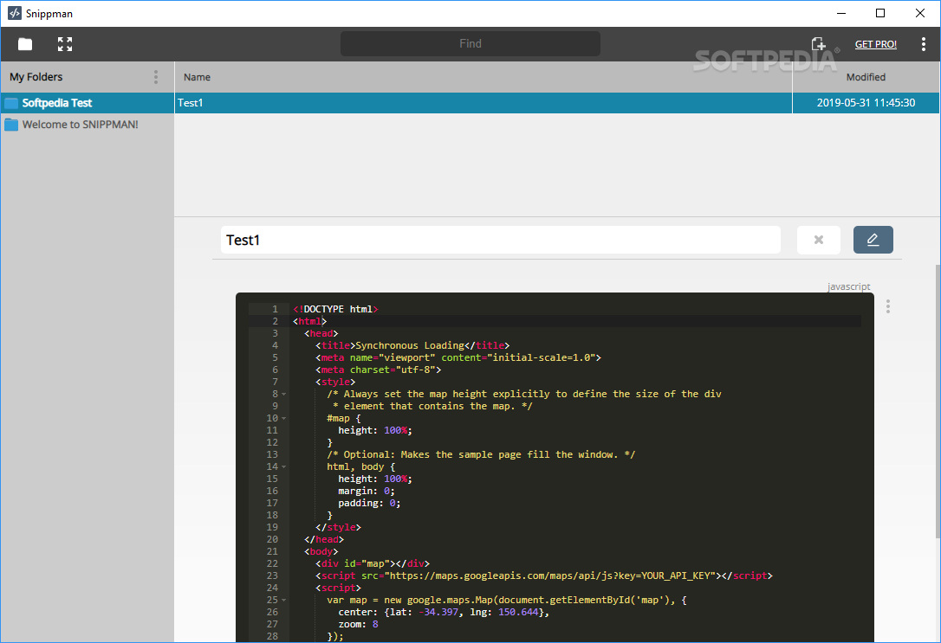941x643 pixels.
Task: Open the folder icon in top toolbar
Action: point(25,44)
